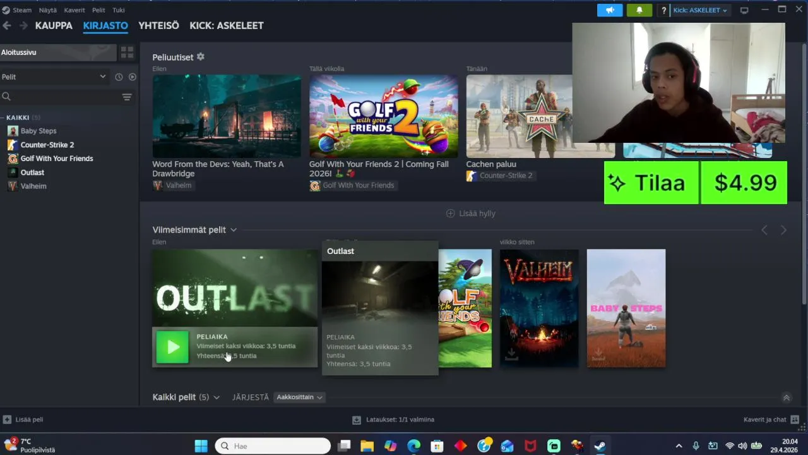The width and height of the screenshot is (808, 455).
Task: Open the Näytä menu
Action: (47, 10)
